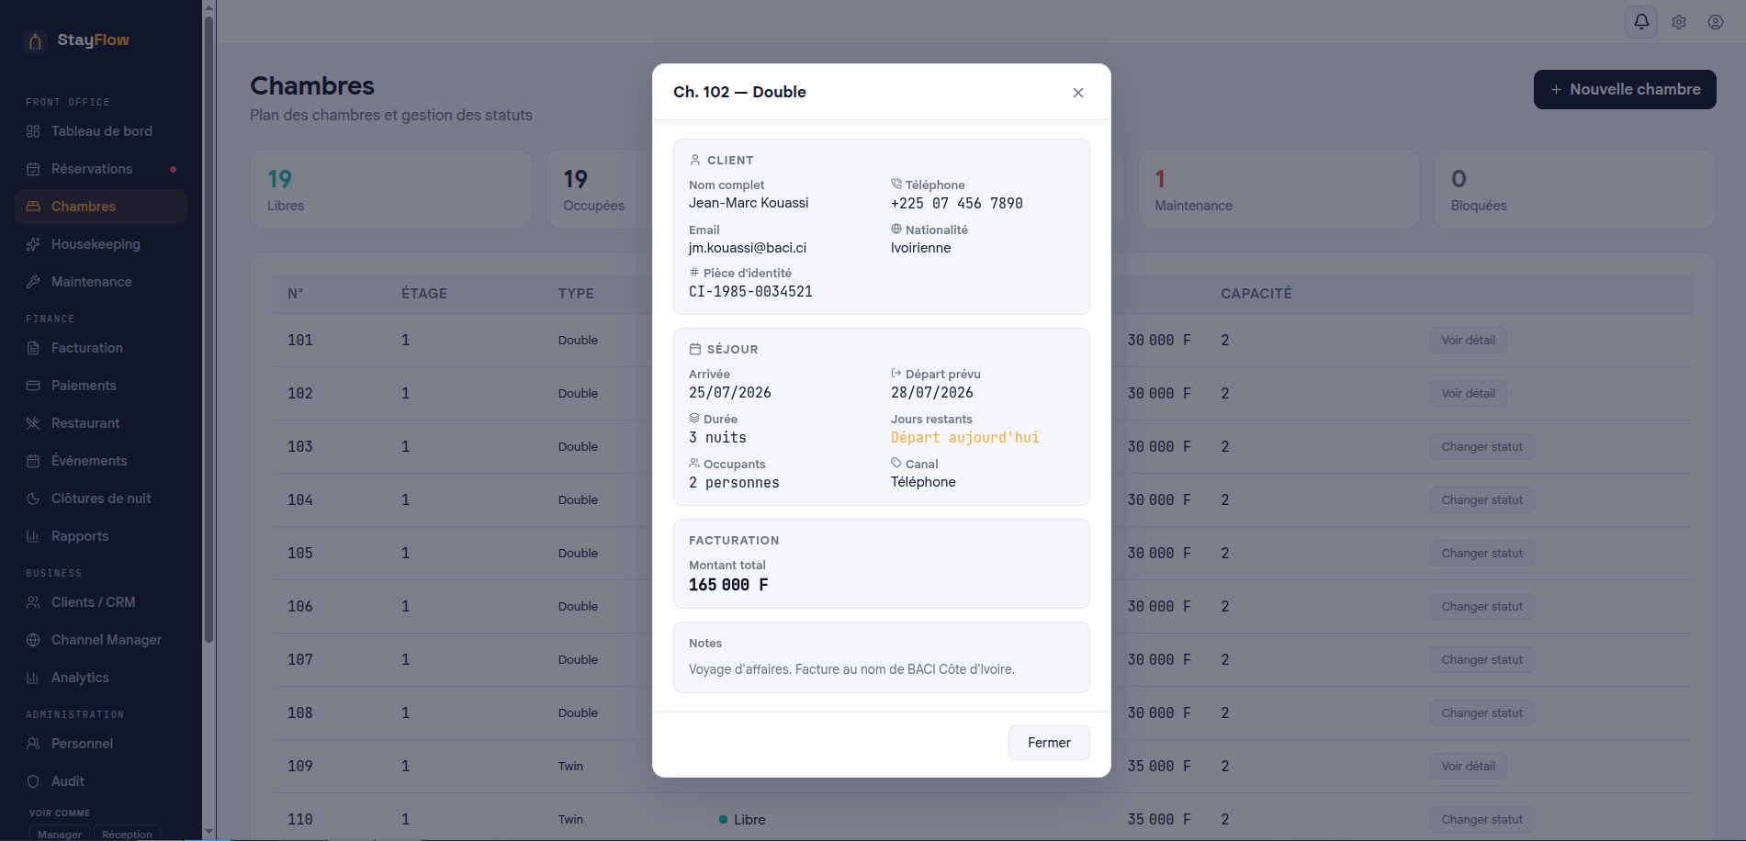1746x841 pixels.
Task: Click the 1 Maintenance stat card
Action: [x=1279, y=189]
